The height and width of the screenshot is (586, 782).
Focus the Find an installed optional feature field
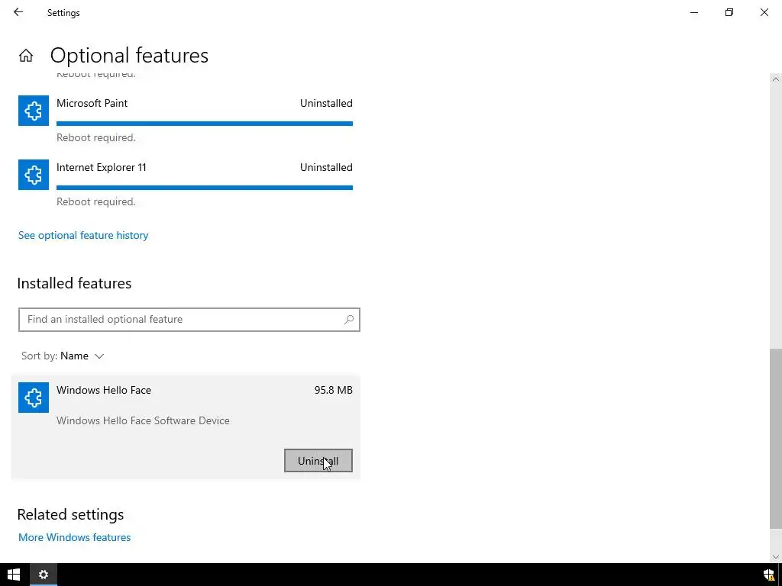189,320
